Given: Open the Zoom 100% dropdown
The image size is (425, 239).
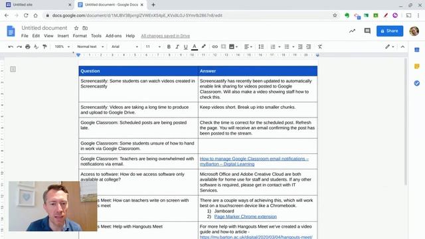Looking at the screenshot, I should click(x=62, y=46).
